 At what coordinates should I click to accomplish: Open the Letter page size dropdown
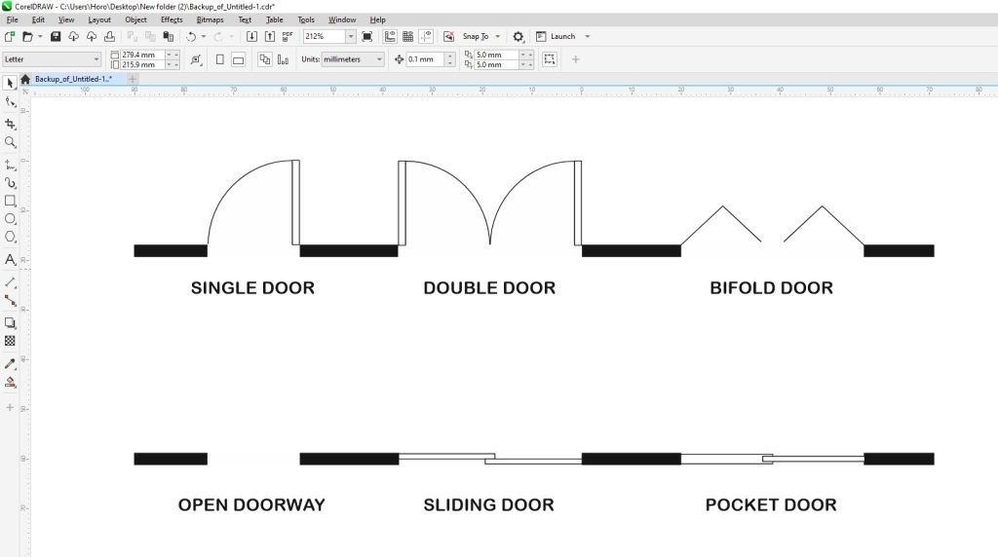tap(52, 59)
